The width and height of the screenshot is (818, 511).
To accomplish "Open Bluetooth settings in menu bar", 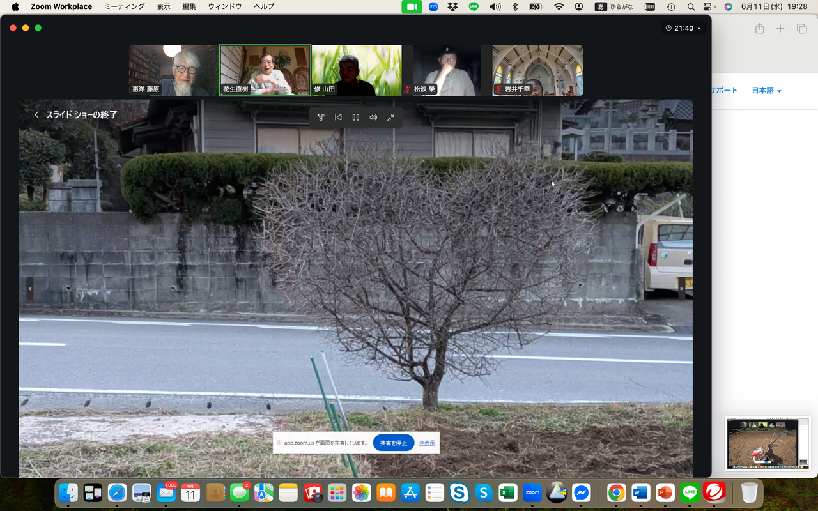I will coord(515,6).
